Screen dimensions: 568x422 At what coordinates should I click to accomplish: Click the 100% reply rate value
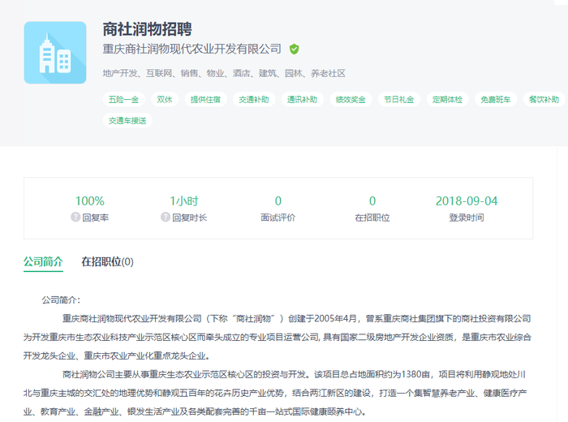90,201
